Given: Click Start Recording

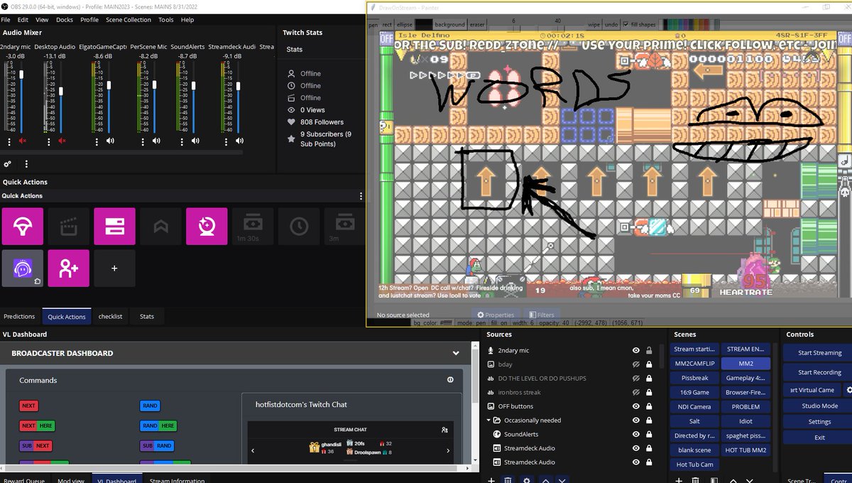Looking at the screenshot, I should pyautogui.click(x=819, y=372).
